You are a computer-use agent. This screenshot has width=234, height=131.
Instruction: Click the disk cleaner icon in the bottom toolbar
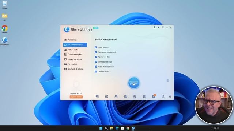tap(116, 96)
